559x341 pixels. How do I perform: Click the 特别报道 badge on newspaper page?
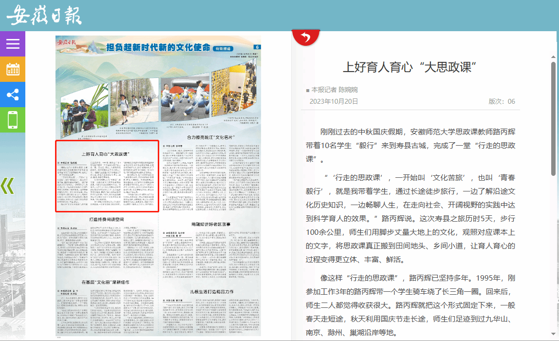point(223,49)
